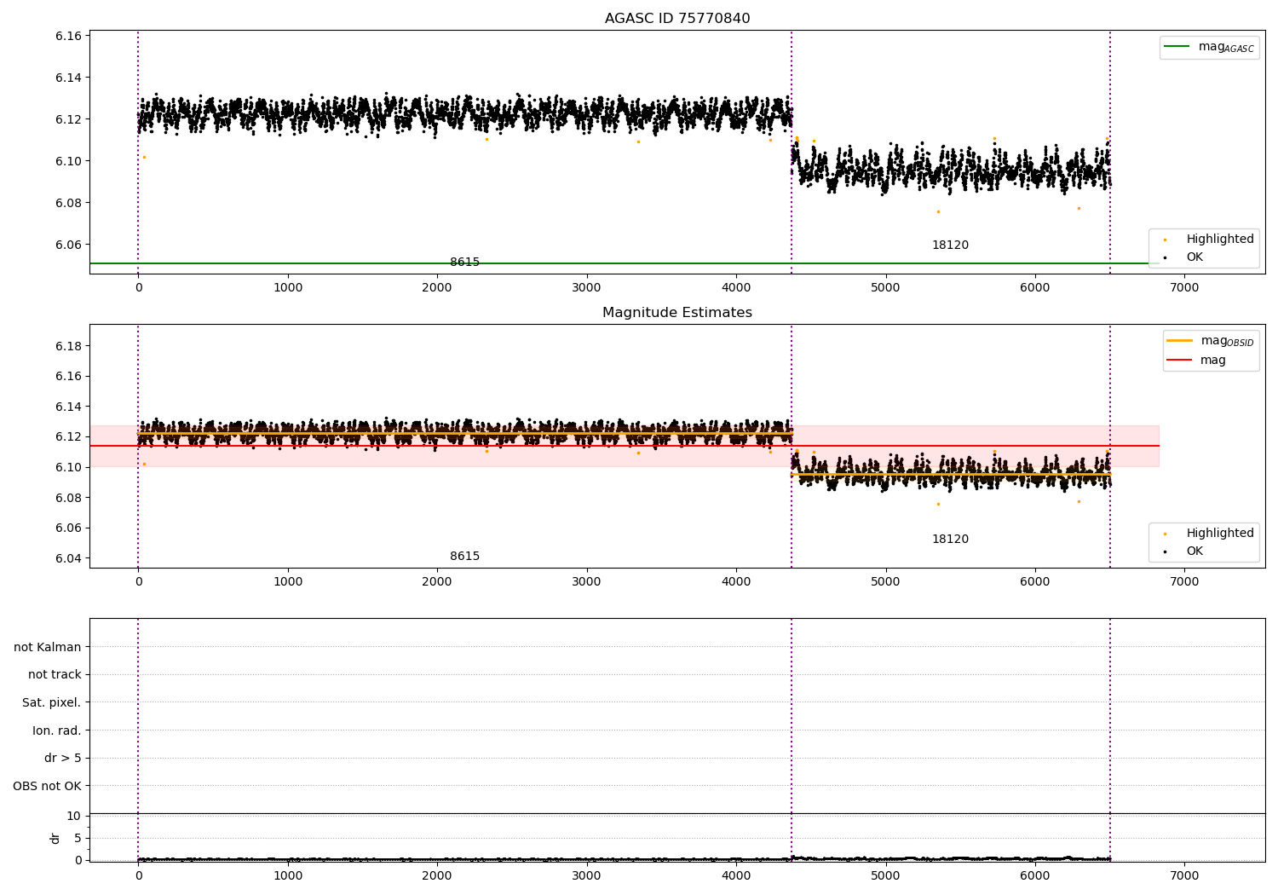Click the 6.06 tick label in AGASC ID plot
The height and width of the screenshot is (895, 1278).
(68, 245)
